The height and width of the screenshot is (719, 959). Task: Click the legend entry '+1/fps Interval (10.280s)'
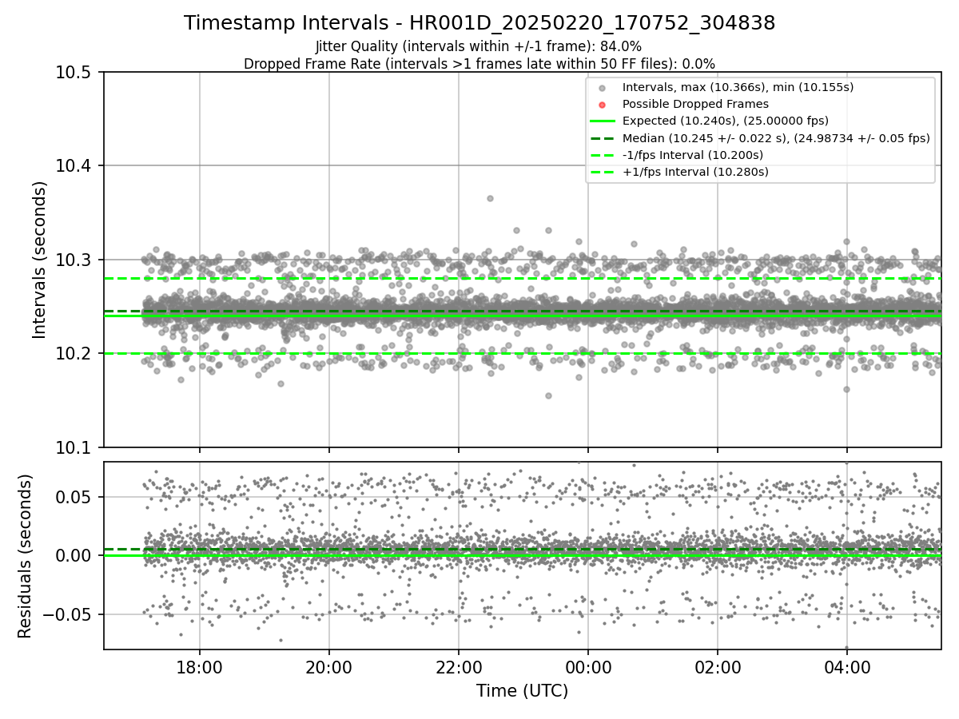coord(694,172)
